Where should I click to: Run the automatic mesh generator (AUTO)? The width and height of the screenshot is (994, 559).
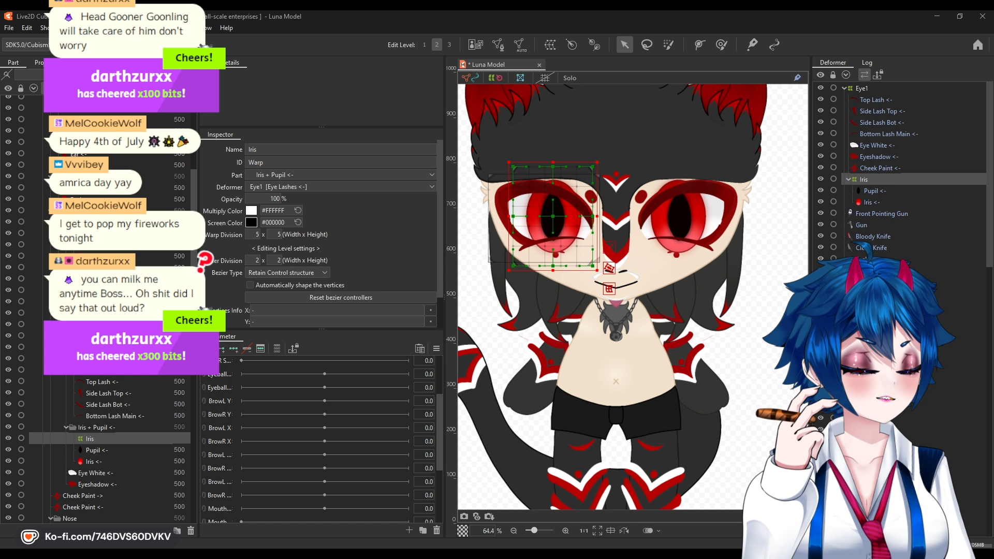click(520, 45)
